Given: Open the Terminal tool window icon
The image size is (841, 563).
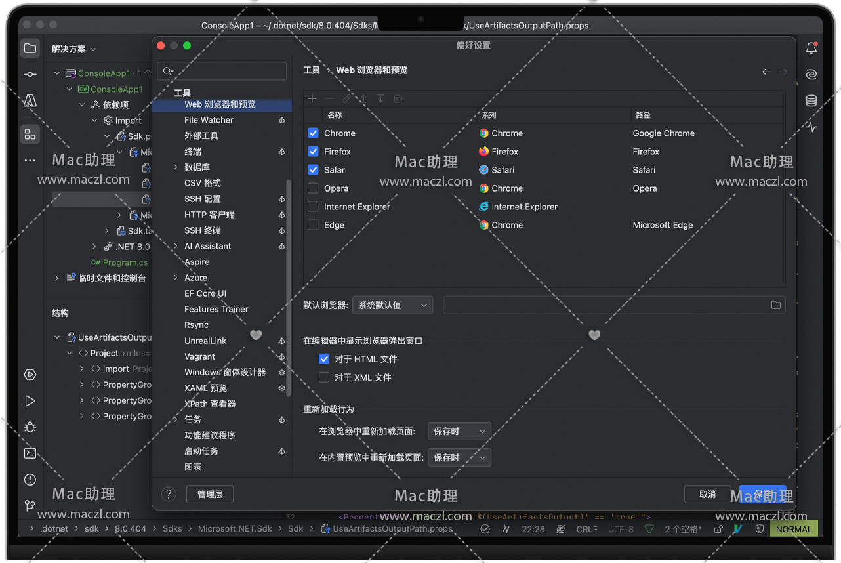Looking at the screenshot, I should click(30, 453).
